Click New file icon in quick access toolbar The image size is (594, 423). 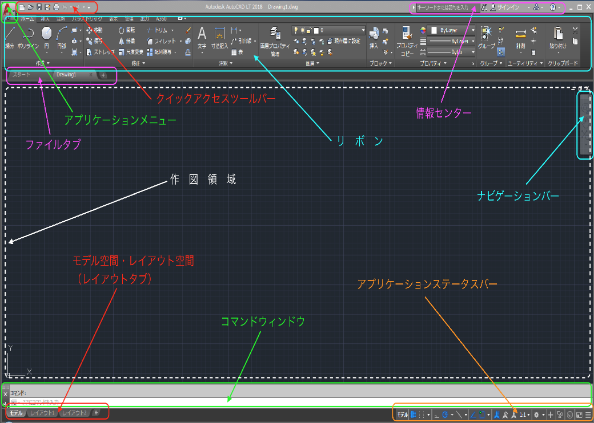pyautogui.click(x=22, y=7)
